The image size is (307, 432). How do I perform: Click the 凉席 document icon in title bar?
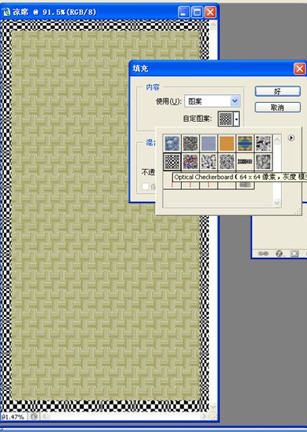click(x=5, y=12)
